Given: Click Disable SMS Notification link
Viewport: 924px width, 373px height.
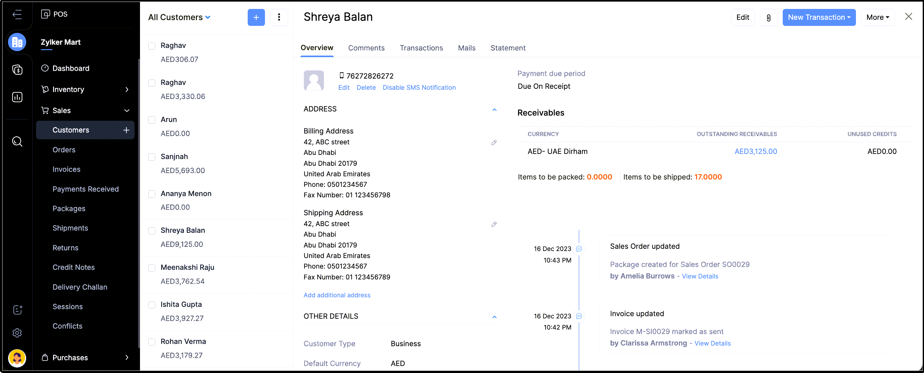Looking at the screenshot, I should pos(419,88).
